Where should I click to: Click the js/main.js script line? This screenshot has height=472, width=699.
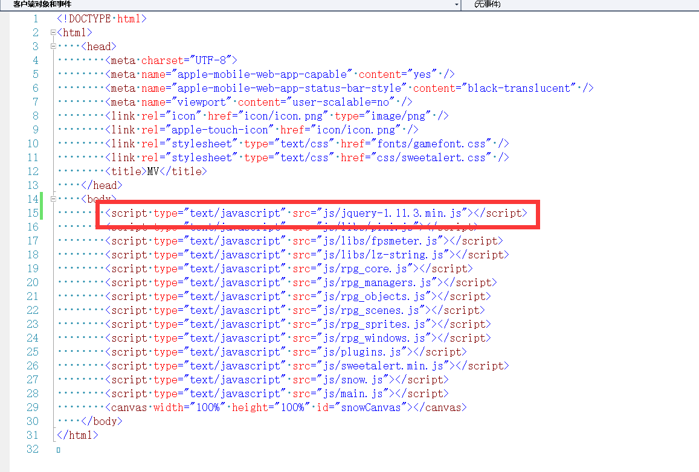pyautogui.click(x=277, y=394)
